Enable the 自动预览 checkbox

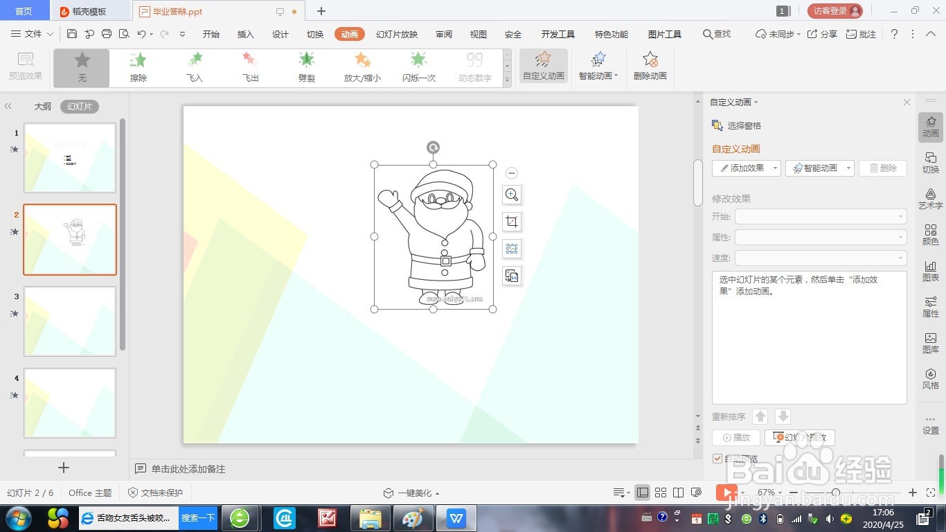tap(717, 459)
